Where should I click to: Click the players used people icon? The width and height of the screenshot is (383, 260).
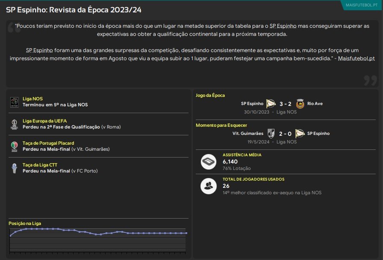(208, 186)
